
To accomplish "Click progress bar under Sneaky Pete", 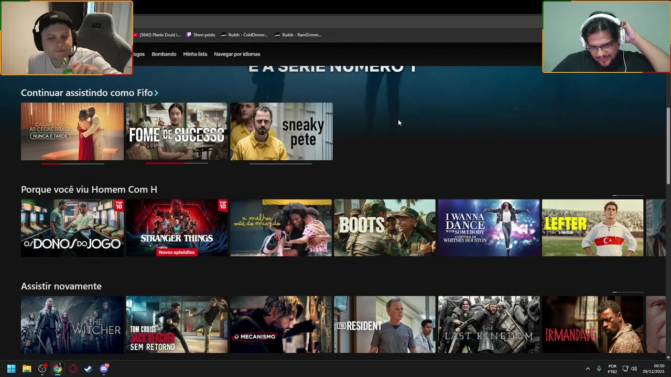I will [281, 163].
